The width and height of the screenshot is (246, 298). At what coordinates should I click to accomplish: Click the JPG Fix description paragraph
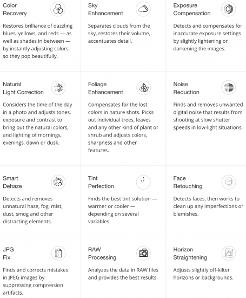(x=36, y=281)
